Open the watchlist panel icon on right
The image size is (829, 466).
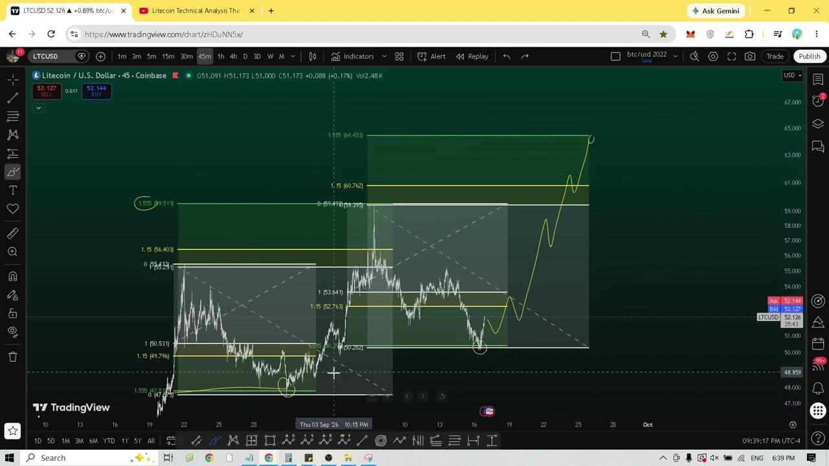click(818, 79)
